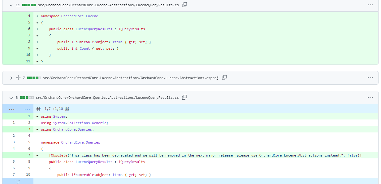The image size is (381, 184).
Task: Select line number 4 of the namespace OrchardCore.Lucene line
Action: tap(29, 16)
